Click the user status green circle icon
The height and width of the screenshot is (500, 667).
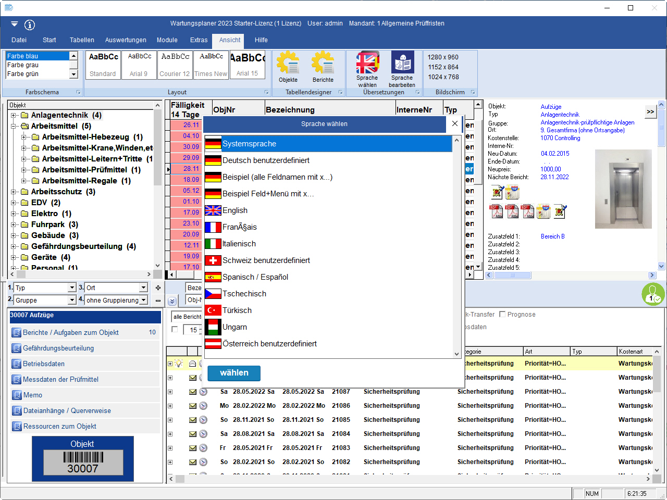click(x=653, y=294)
